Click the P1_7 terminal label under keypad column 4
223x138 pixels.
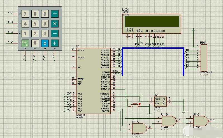tap(53, 55)
